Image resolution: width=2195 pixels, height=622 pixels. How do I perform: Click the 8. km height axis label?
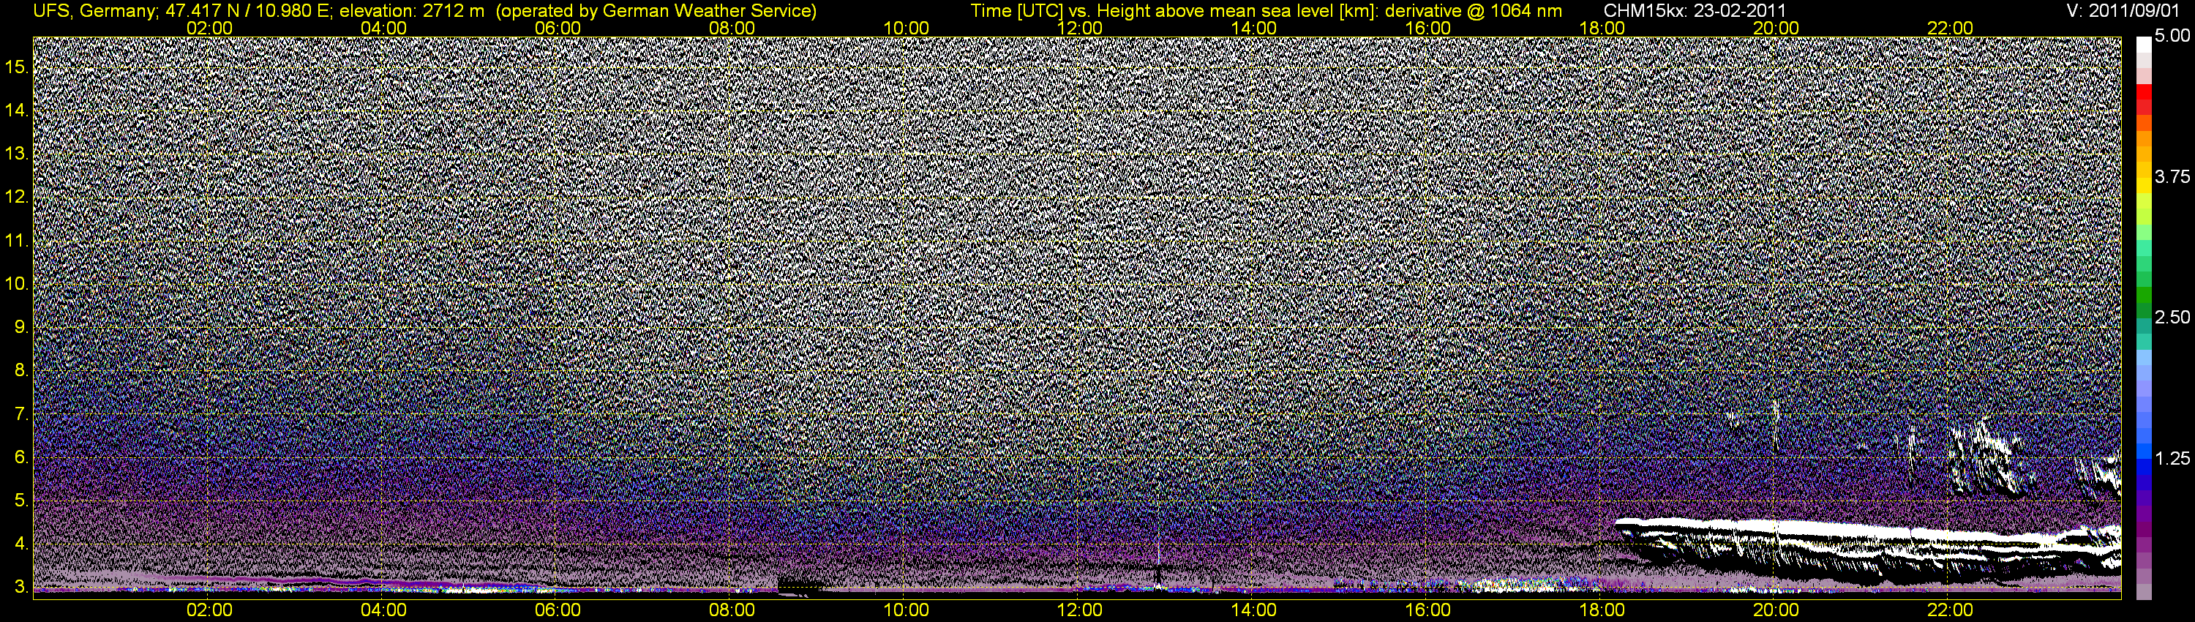(x=21, y=371)
